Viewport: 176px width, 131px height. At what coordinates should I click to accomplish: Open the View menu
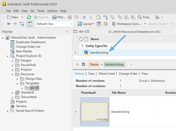[25, 11]
